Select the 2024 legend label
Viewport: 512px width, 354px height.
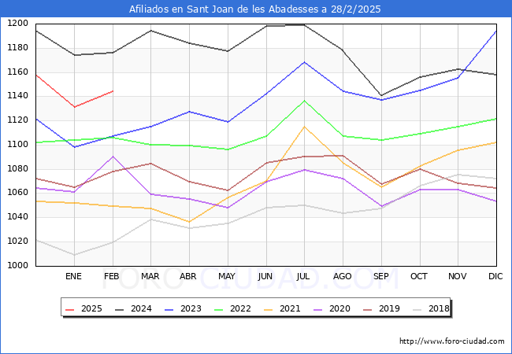(x=141, y=308)
